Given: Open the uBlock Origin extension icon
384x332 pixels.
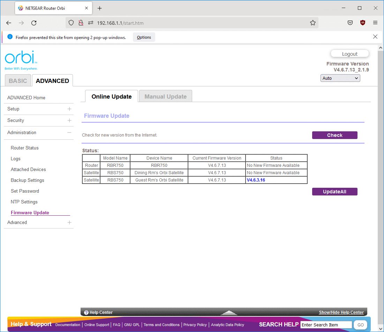Looking at the screenshot, I should (x=363, y=23).
